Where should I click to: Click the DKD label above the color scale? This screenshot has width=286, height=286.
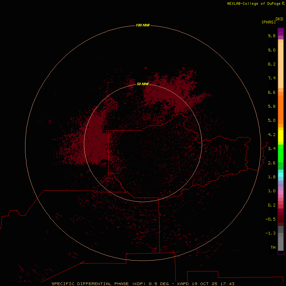[279, 19]
